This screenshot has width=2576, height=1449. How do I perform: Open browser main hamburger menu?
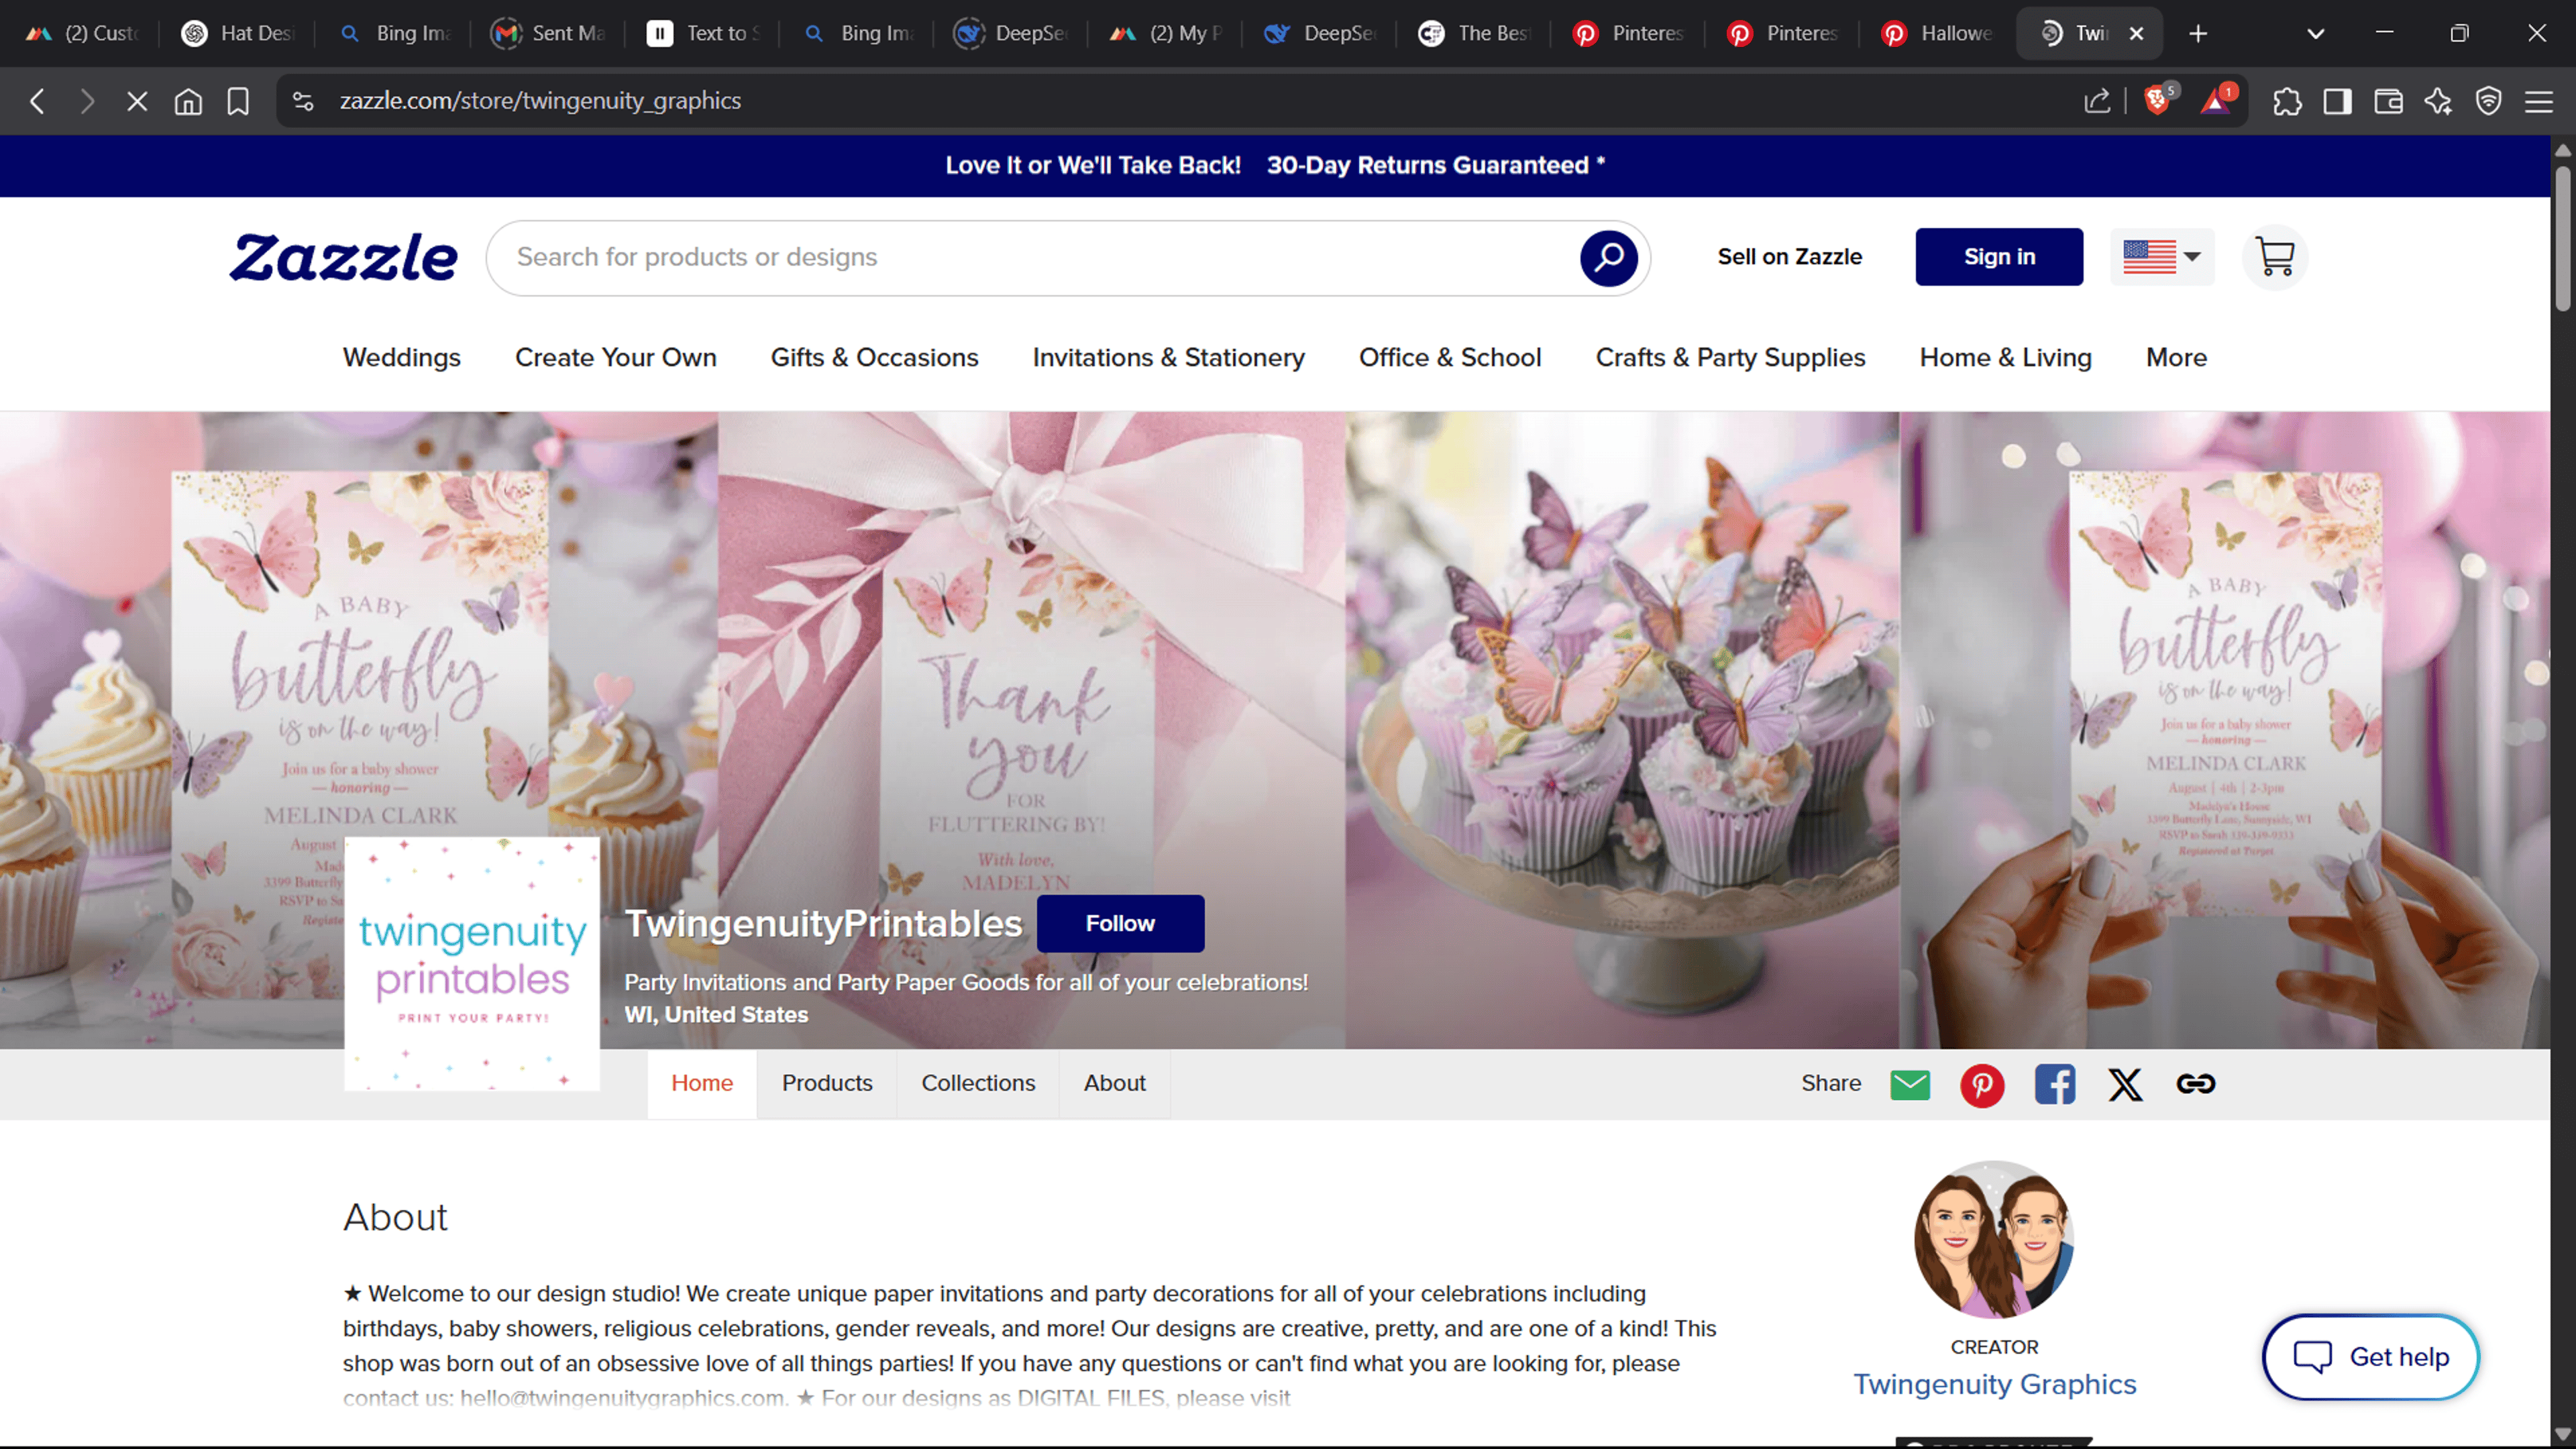pyautogui.click(x=2539, y=101)
